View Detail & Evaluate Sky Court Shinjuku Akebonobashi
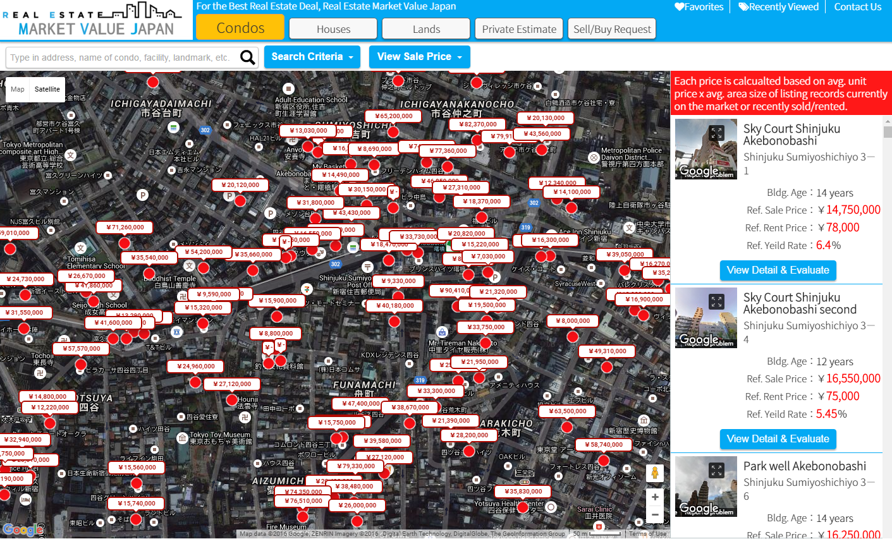Image resolution: width=892 pixels, height=539 pixels. pos(778,270)
